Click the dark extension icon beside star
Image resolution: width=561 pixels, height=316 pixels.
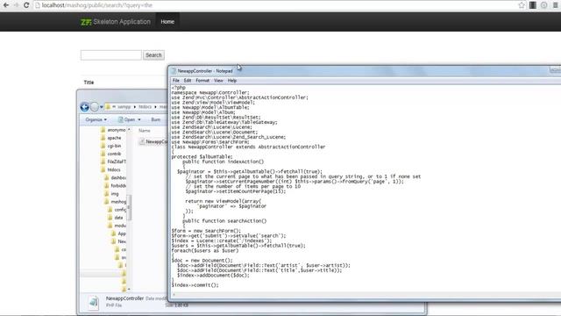[x=533, y=5]
